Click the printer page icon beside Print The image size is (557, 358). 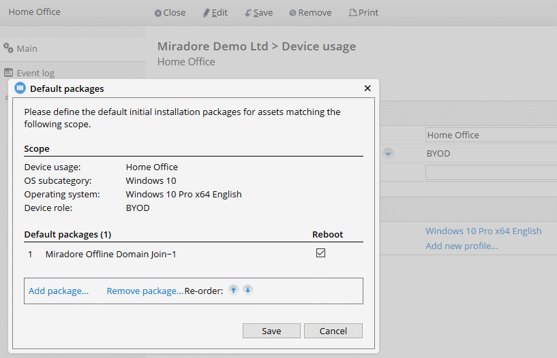coord(352,13)
